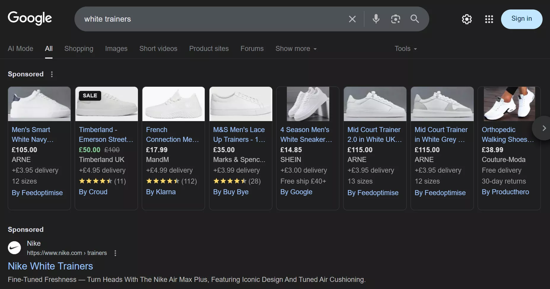Open the Product sites tab
The width and height of the screenshot is (550, 289).
point(209,49)
